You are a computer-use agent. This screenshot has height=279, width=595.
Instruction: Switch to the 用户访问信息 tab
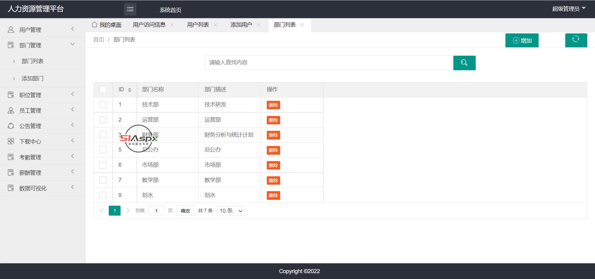click(149, 25)
